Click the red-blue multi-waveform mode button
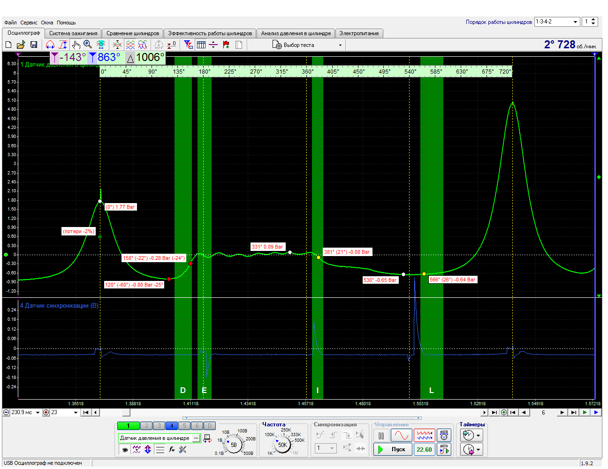 coord(425,435)
